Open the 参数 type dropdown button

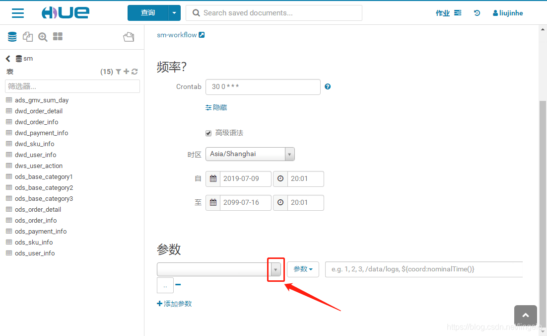[x=303, y=269]
